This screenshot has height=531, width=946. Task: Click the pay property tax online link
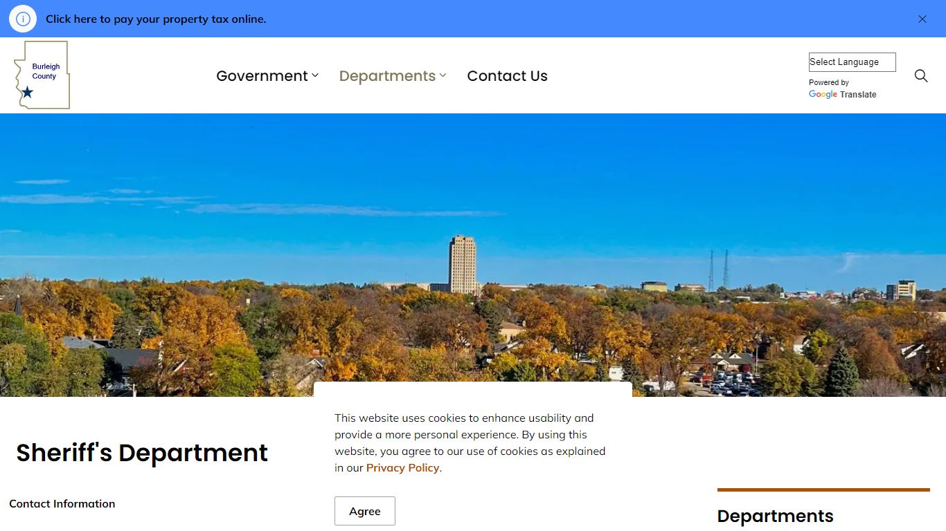156,19
